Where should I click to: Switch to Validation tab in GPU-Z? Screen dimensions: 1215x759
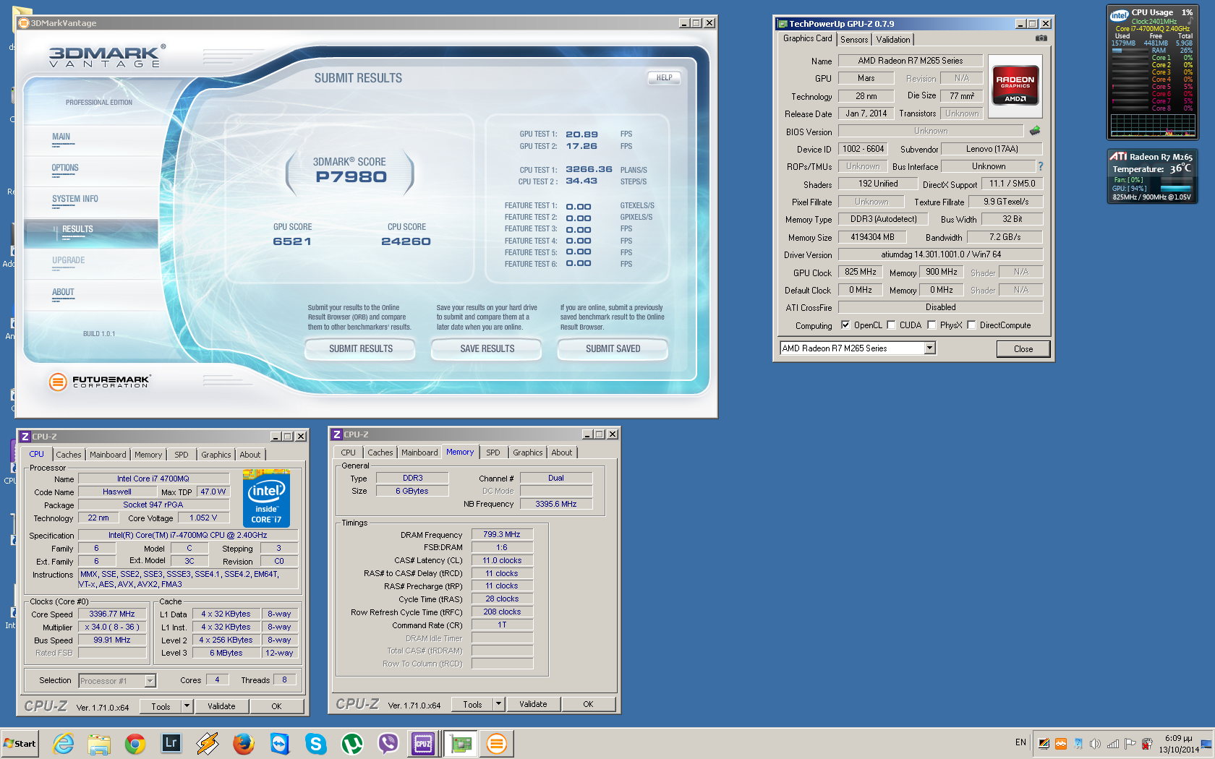[x=893, y=40]
